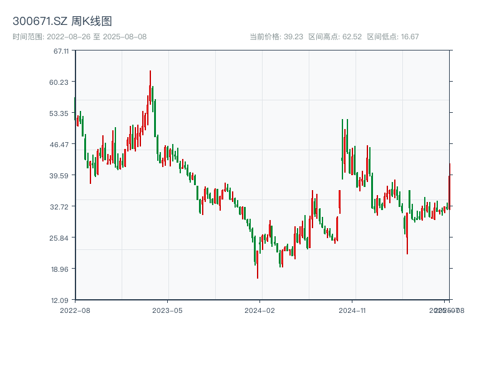Select the 时间范围 date range text
The height and width of the screenshot is (374, 499).
(x=80, y=37)
